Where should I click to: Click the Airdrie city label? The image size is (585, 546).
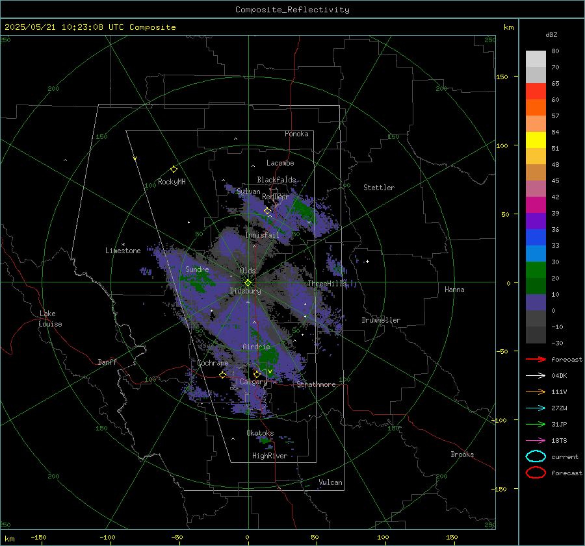256,347
